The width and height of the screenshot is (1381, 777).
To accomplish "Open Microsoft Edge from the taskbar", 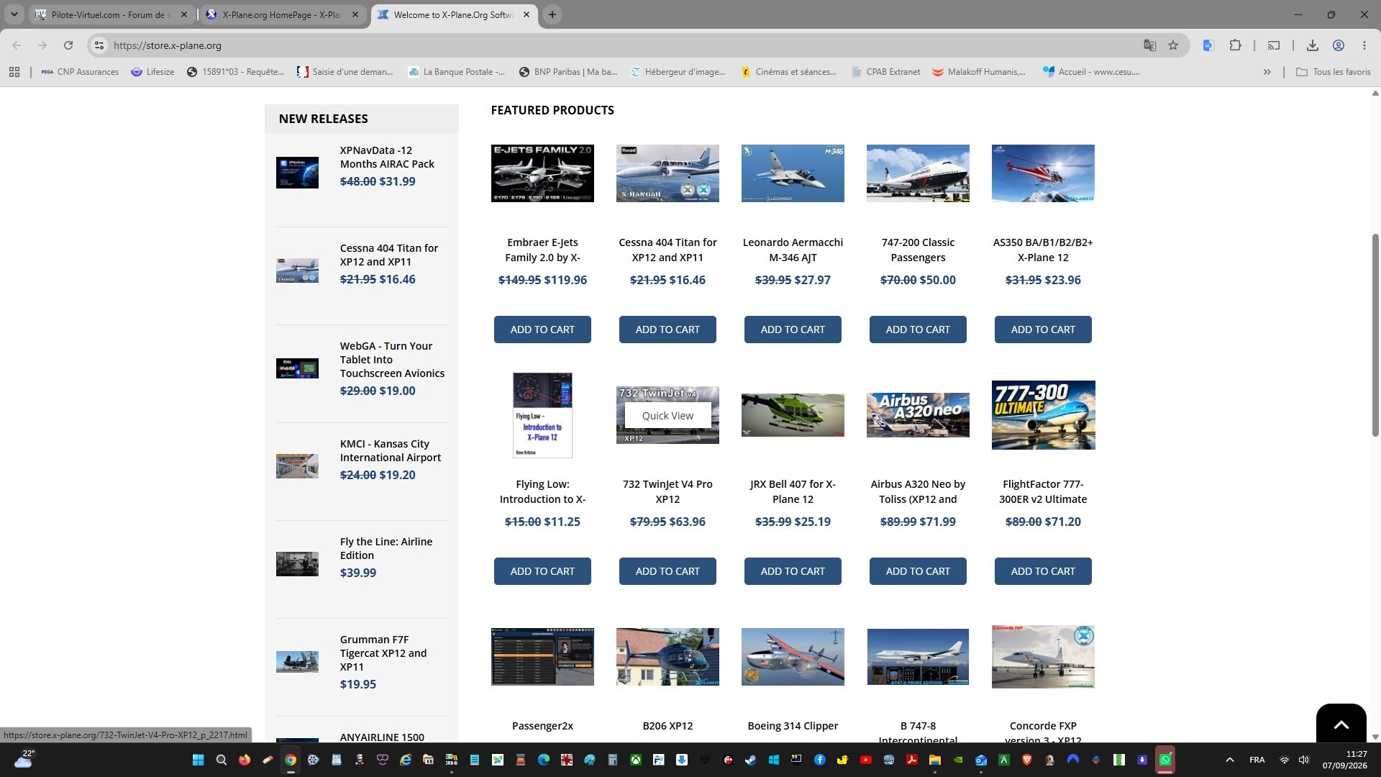I will 544,760.
